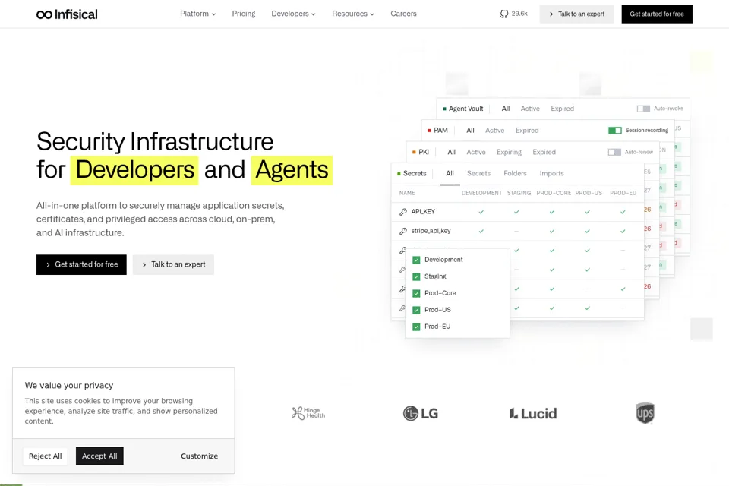Turn off the Session recording switch
This screenshot has height=486, width=729.
point(615,131)
